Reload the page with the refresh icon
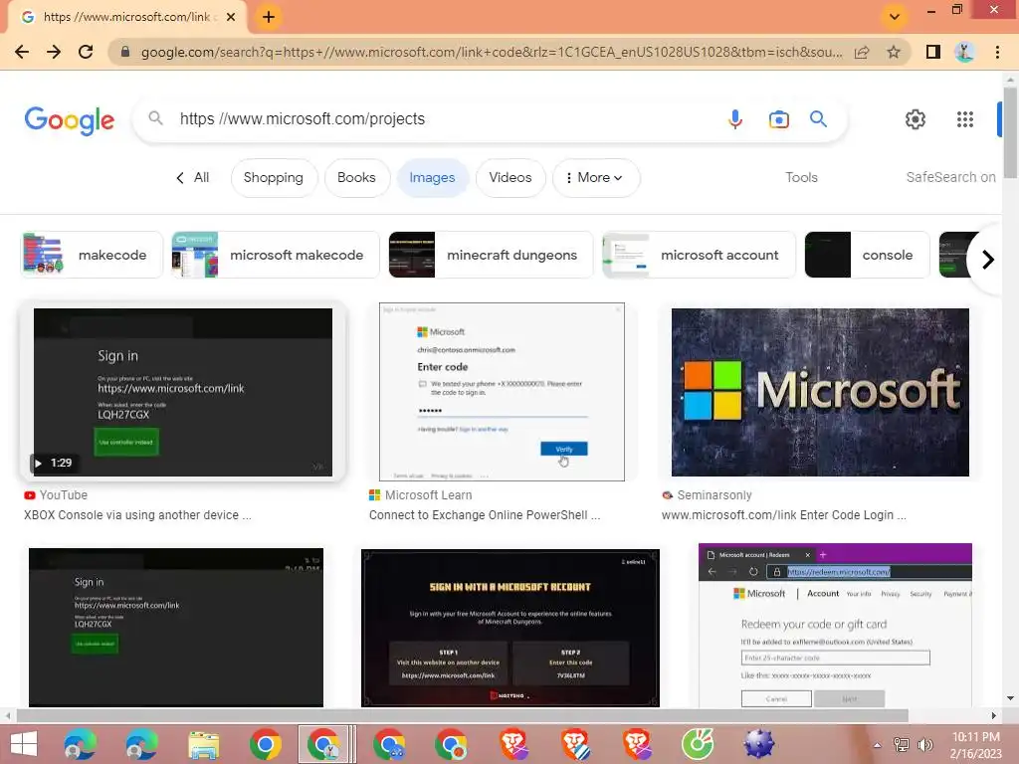The height and width of the screenshot is (764, 1019). (x=86, y=52)
